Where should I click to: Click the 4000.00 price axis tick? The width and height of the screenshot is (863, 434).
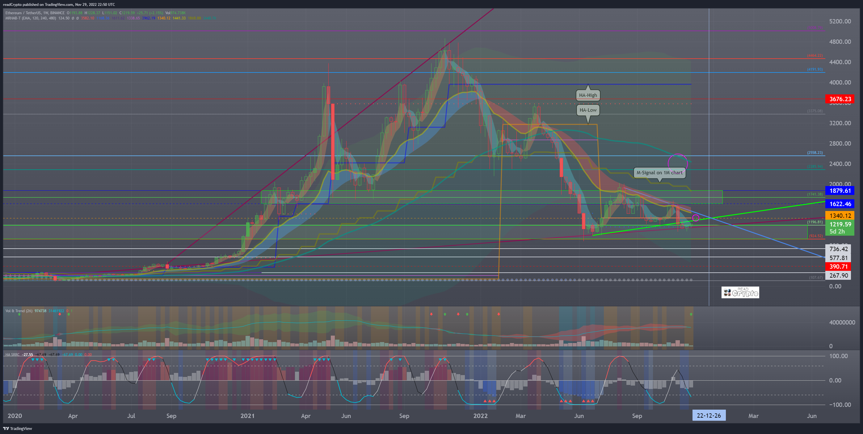840,82
